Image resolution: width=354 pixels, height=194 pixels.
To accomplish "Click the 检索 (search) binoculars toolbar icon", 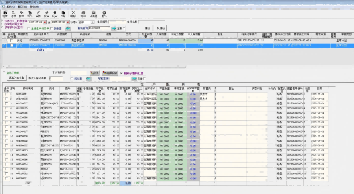I will coord(5,14).
